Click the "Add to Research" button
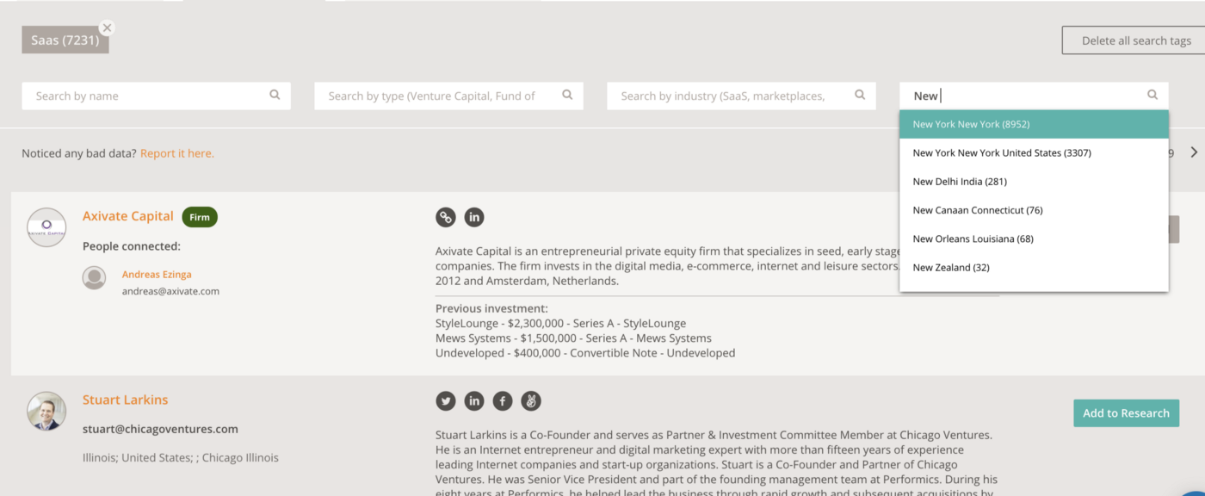The height and width of the screenshot is (496, 1205). (1126, 412)
